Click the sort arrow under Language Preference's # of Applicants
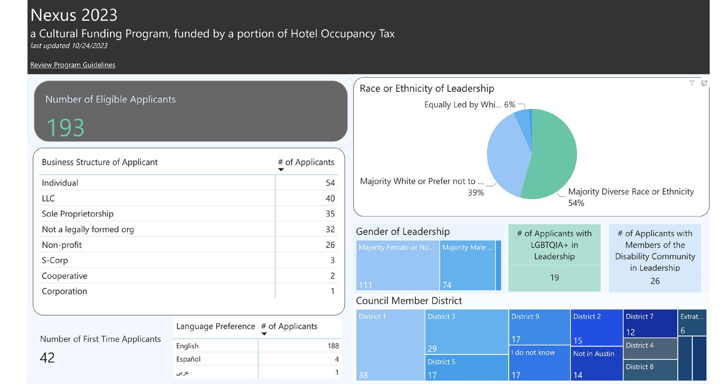The height and width of the screenshot is (384, 725). click(264, 334)
